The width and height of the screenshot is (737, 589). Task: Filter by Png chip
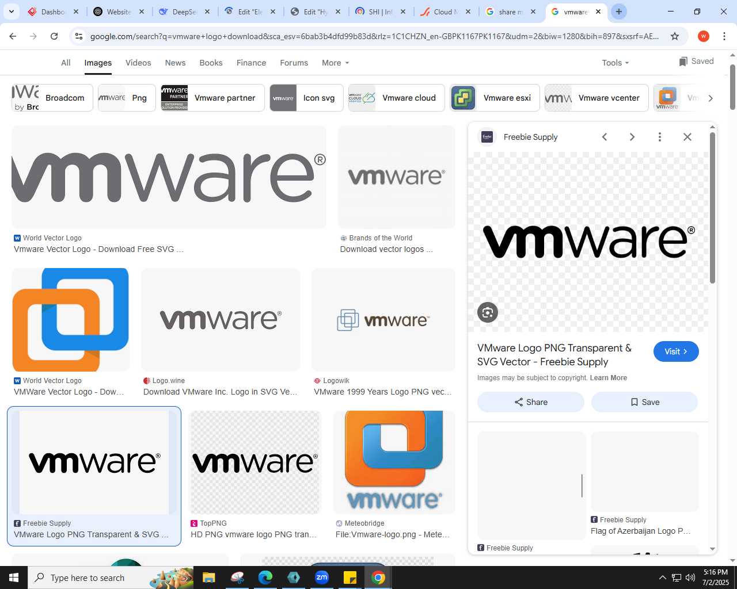click(127, 98)
